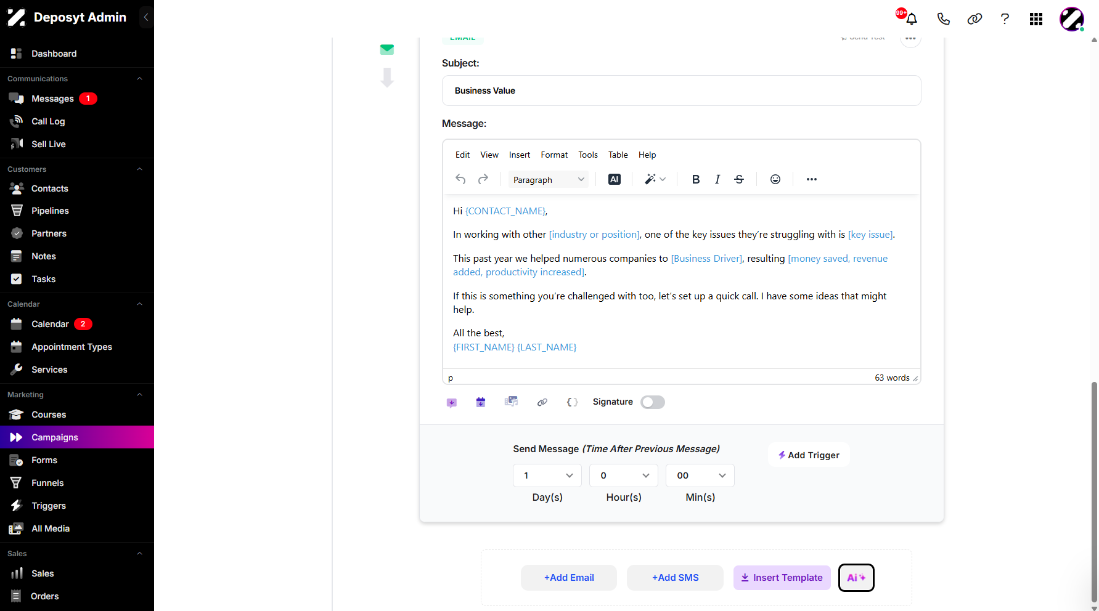Open the Edit menu in the editor
This screenshot has height=611, width=1099.
(462, 155)
